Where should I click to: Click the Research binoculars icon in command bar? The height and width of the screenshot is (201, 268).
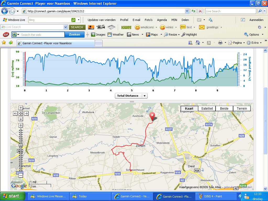tap(190, 43)
